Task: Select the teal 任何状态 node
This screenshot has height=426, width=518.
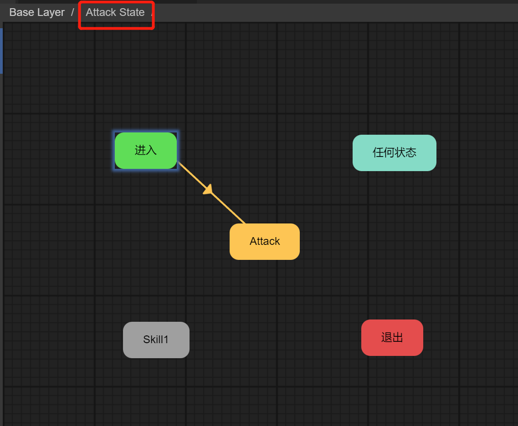Action: [394, 153]
